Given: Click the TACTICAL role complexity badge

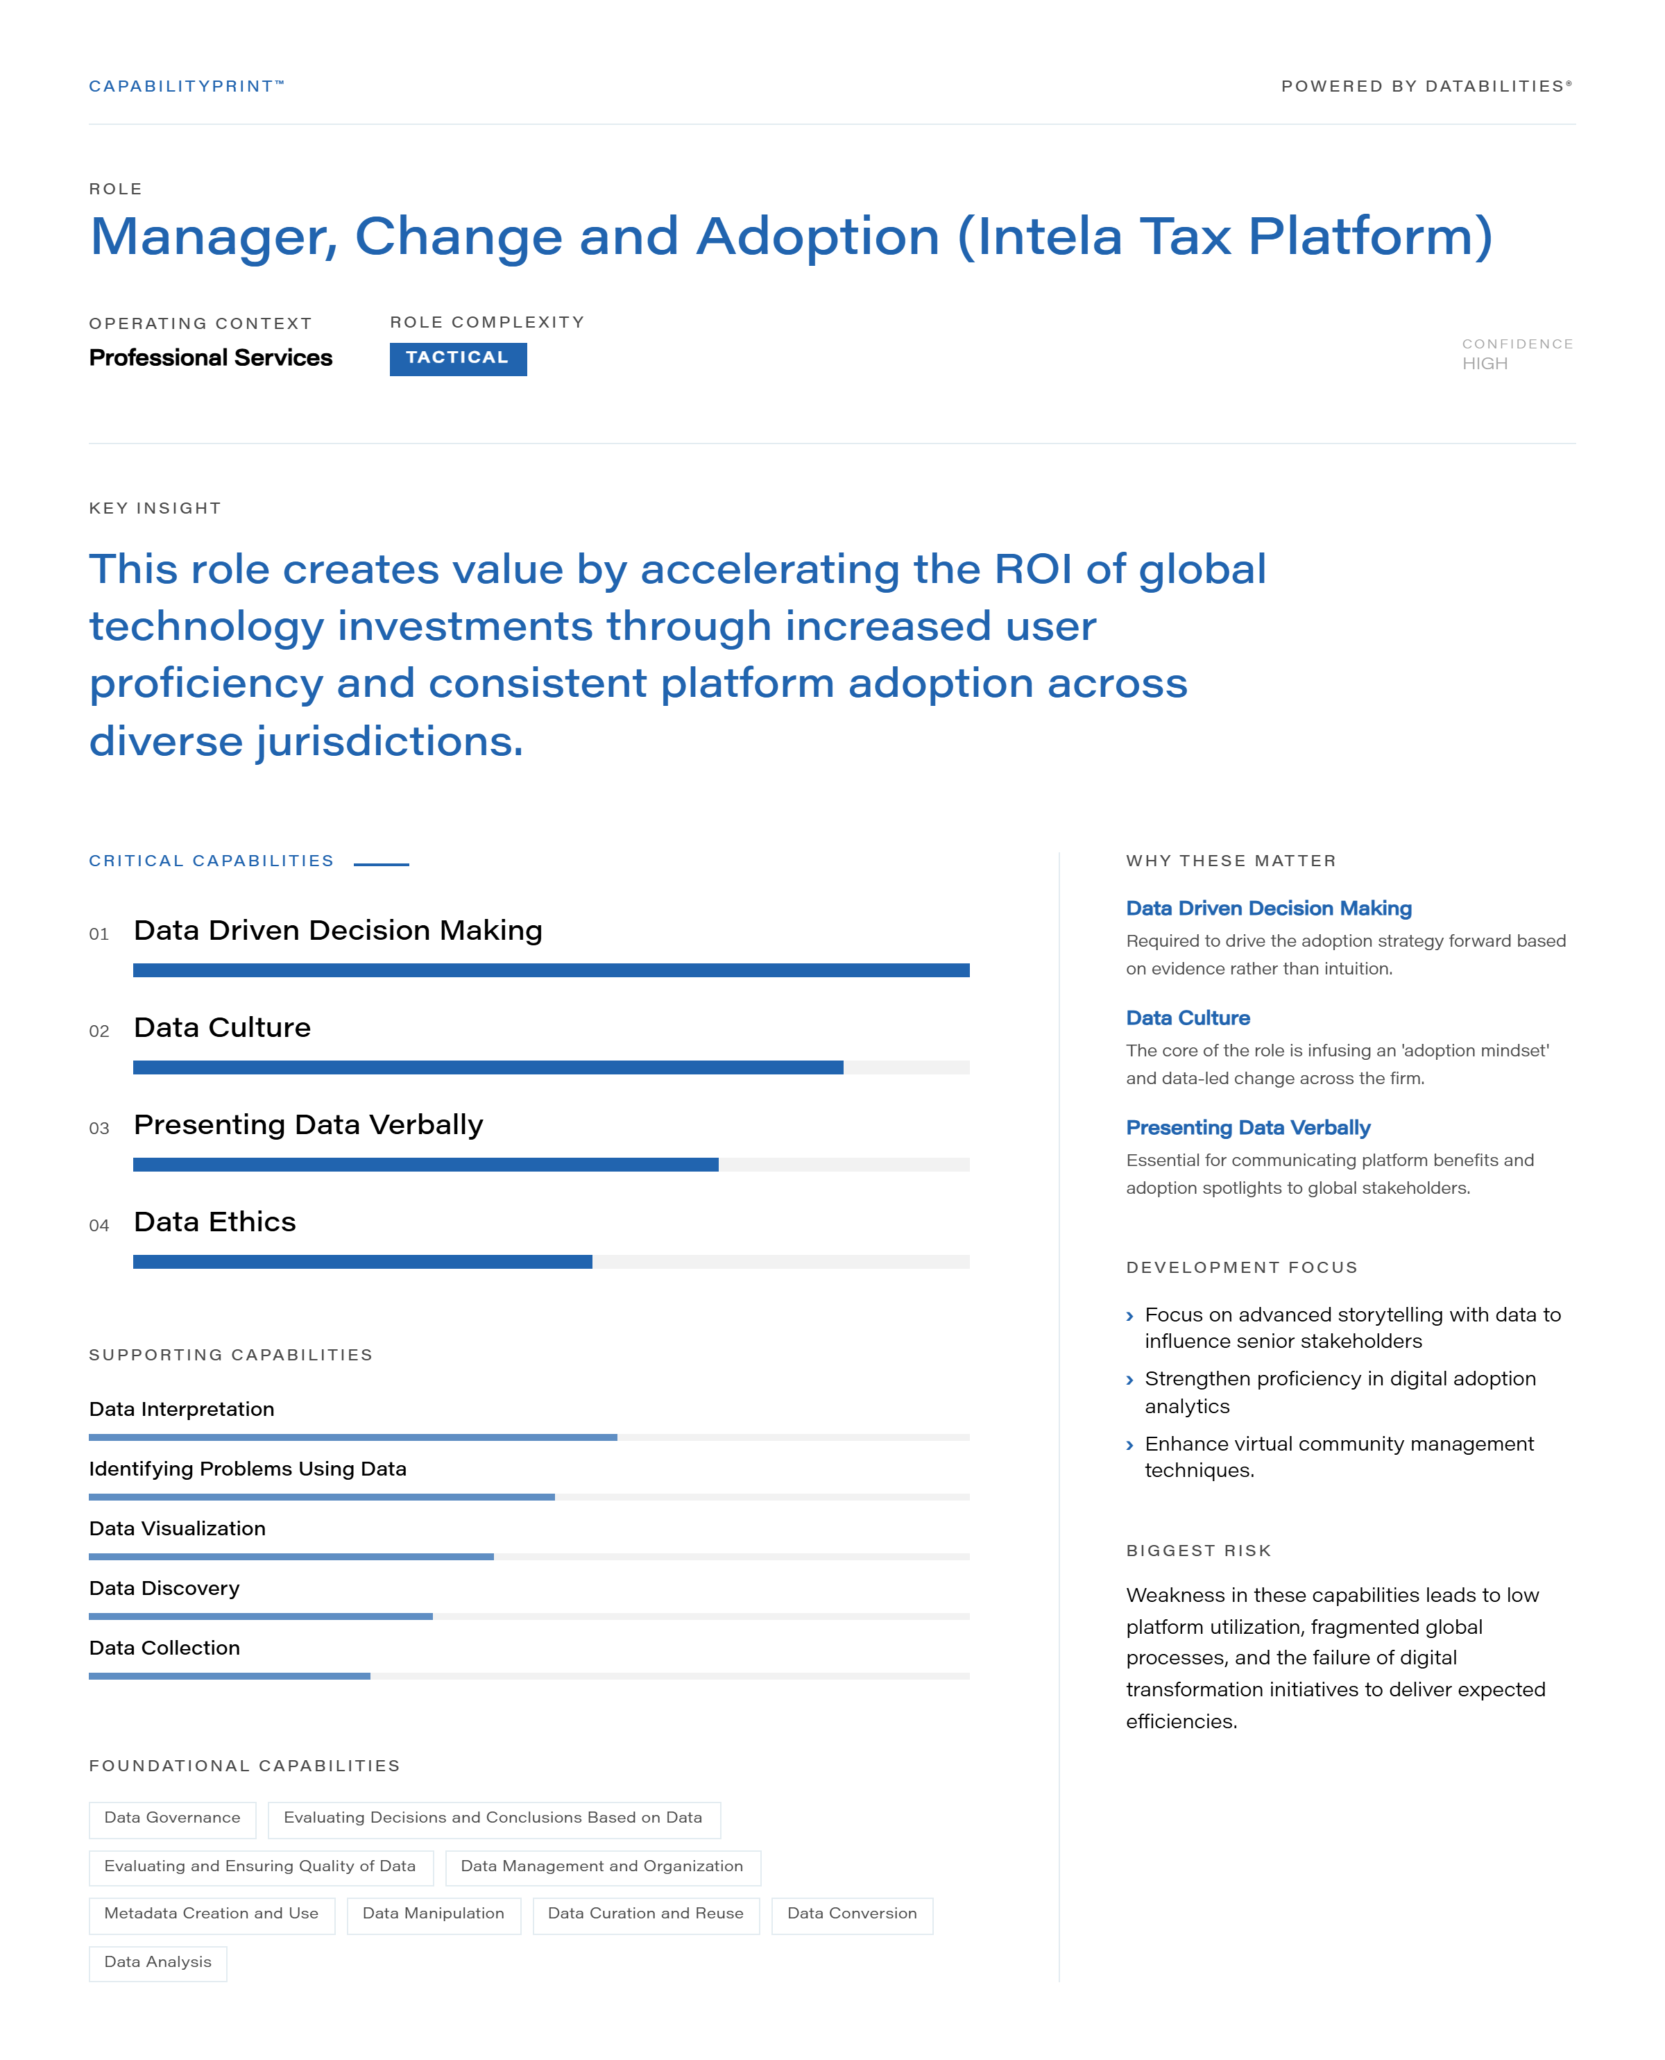Looking at the screenshot, I should point(459,359).
